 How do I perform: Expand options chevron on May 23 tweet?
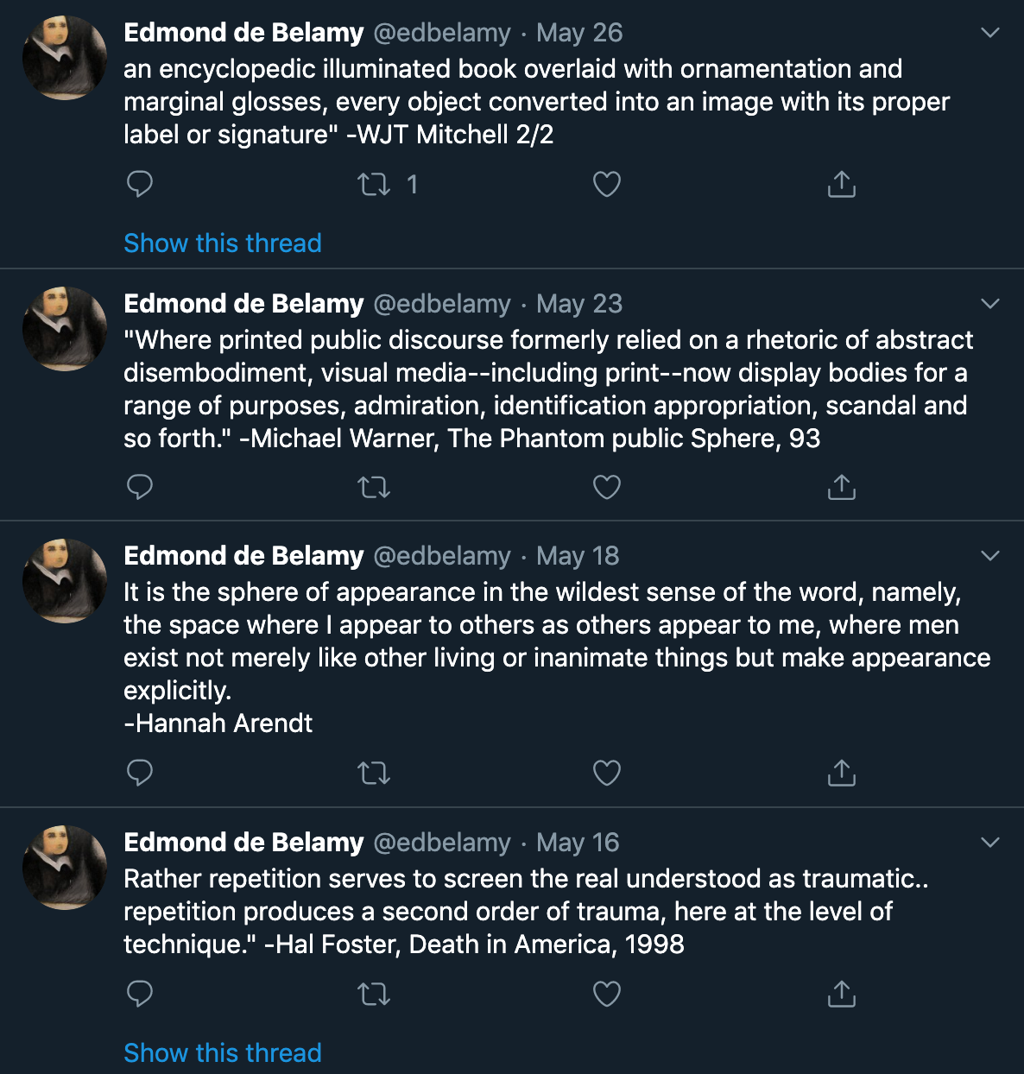[x=990, y=304]
